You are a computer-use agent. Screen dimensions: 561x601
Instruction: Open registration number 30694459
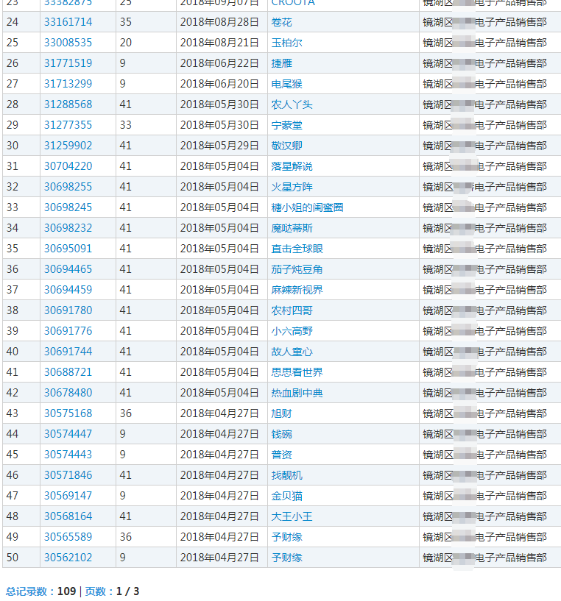tap(68, 290)
